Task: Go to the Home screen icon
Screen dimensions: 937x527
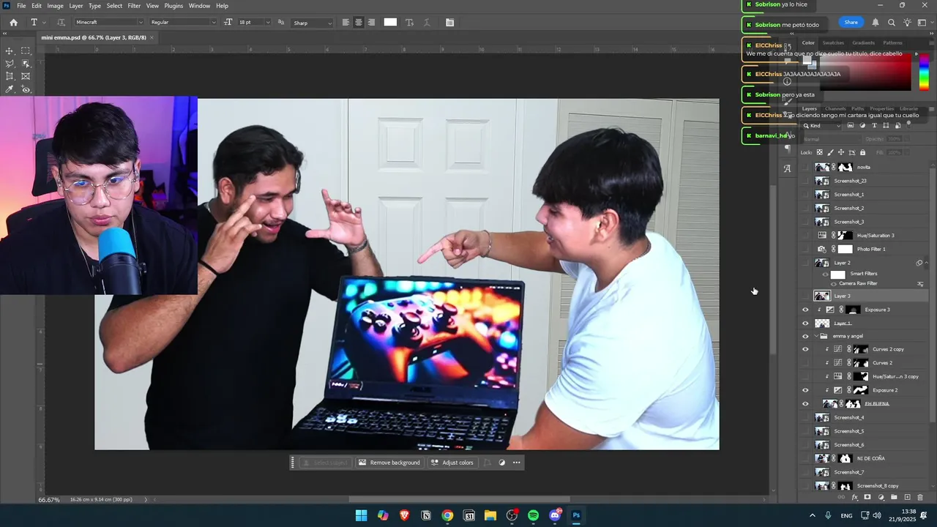Action: pyautogui.click(x=13, y=22)
